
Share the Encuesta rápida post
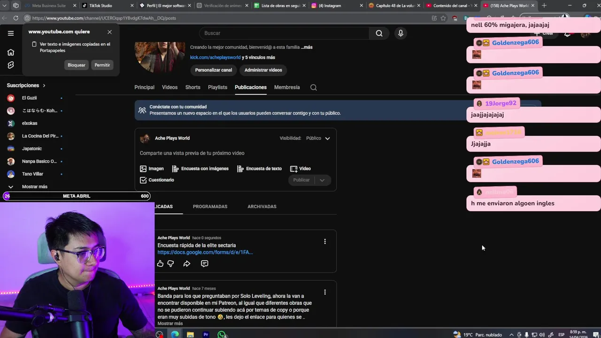point(187,264)
